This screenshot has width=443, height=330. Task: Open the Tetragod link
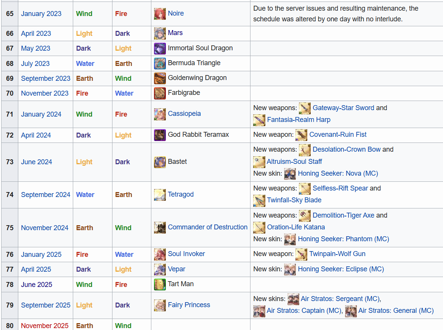tap(181, 194)
